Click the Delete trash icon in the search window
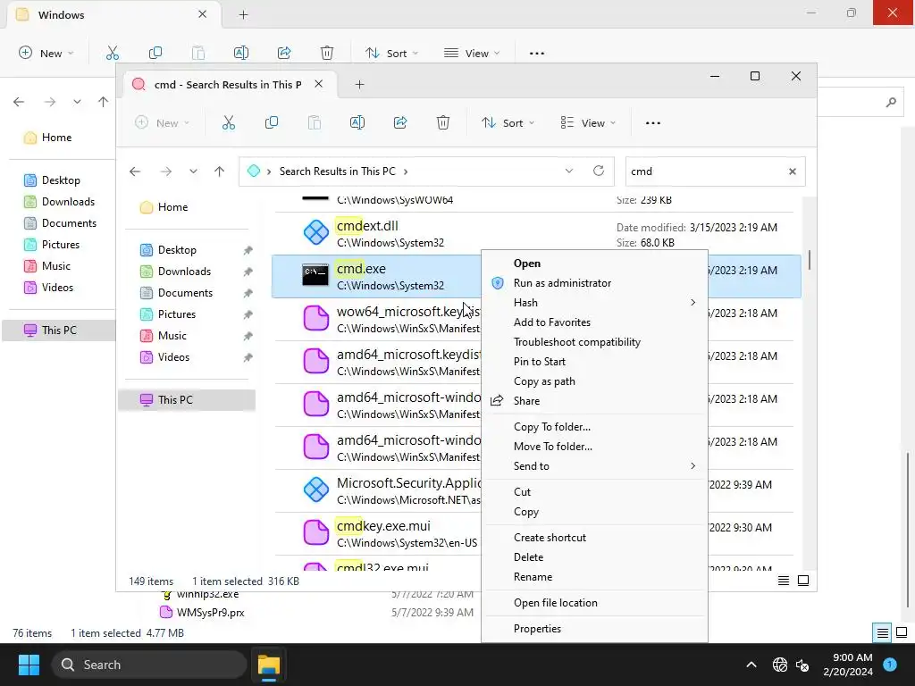This screenshot has height=686, width=915. 443,123
